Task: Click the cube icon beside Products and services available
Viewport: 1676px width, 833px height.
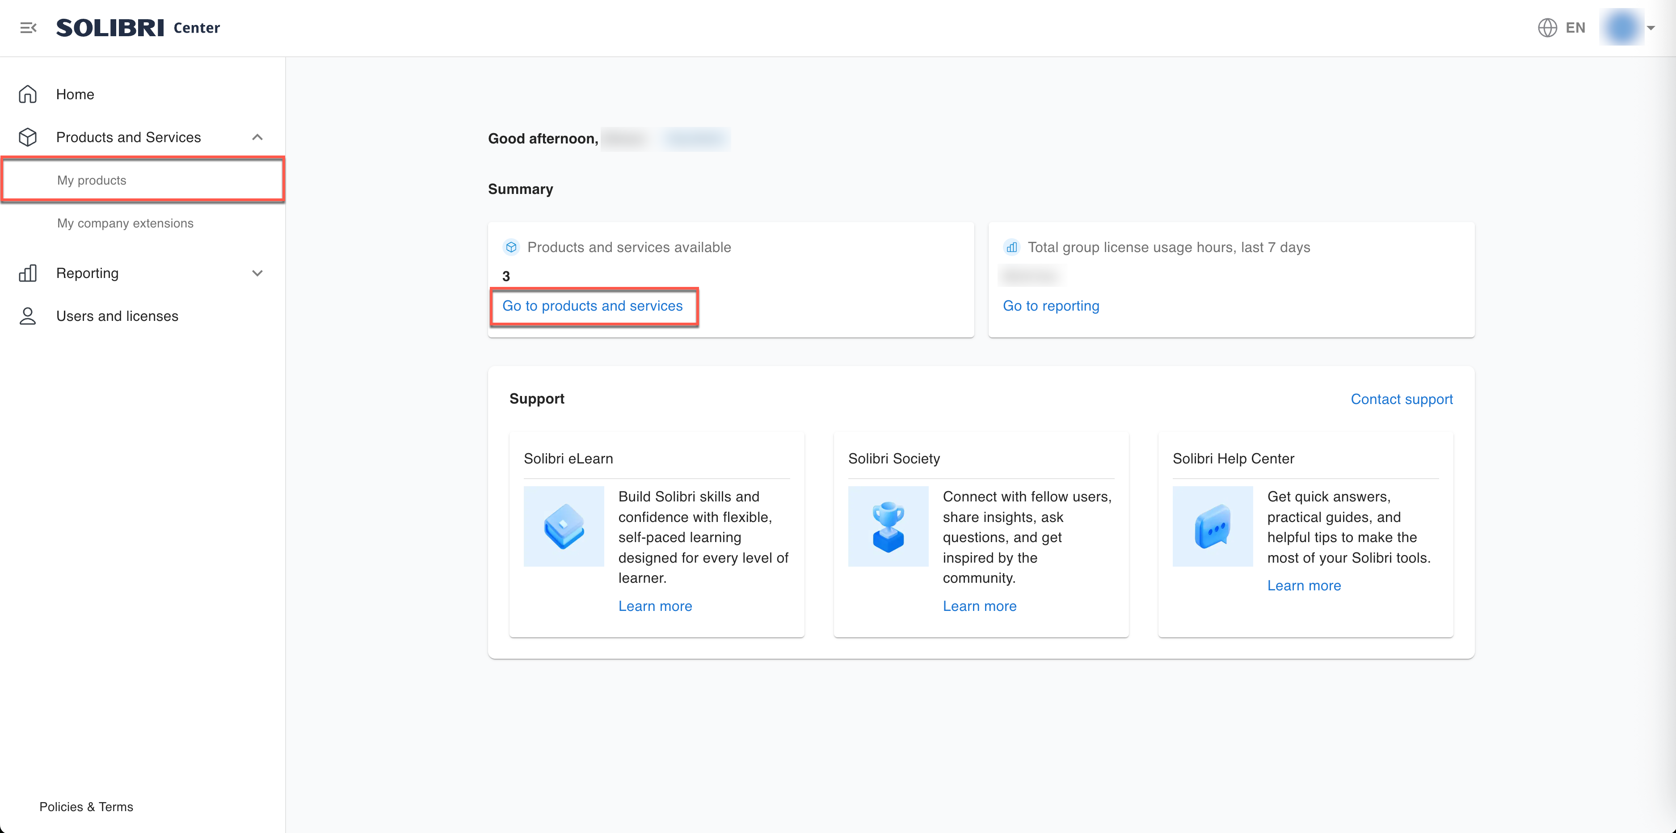Action: (x=511, y=247)
